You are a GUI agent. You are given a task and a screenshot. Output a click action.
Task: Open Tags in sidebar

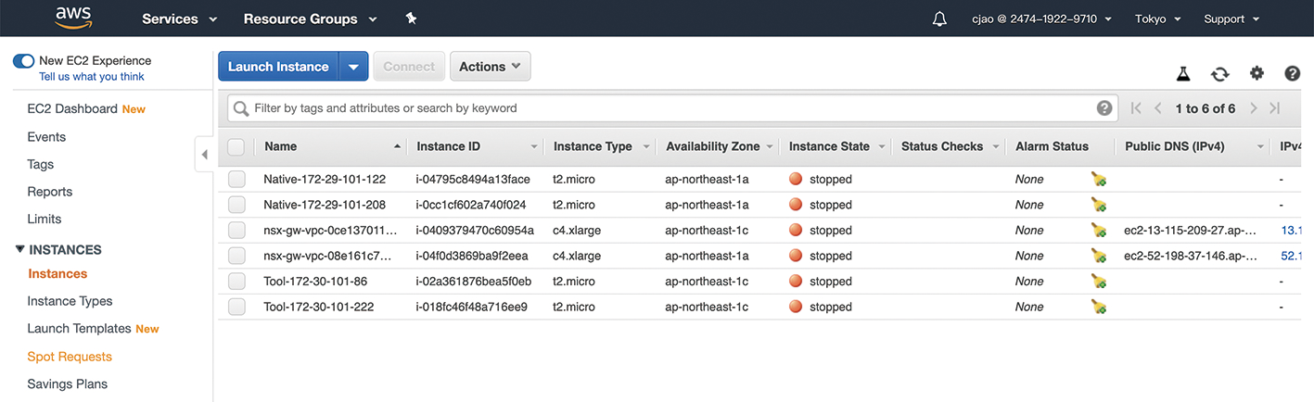click(x=41, y=164)
